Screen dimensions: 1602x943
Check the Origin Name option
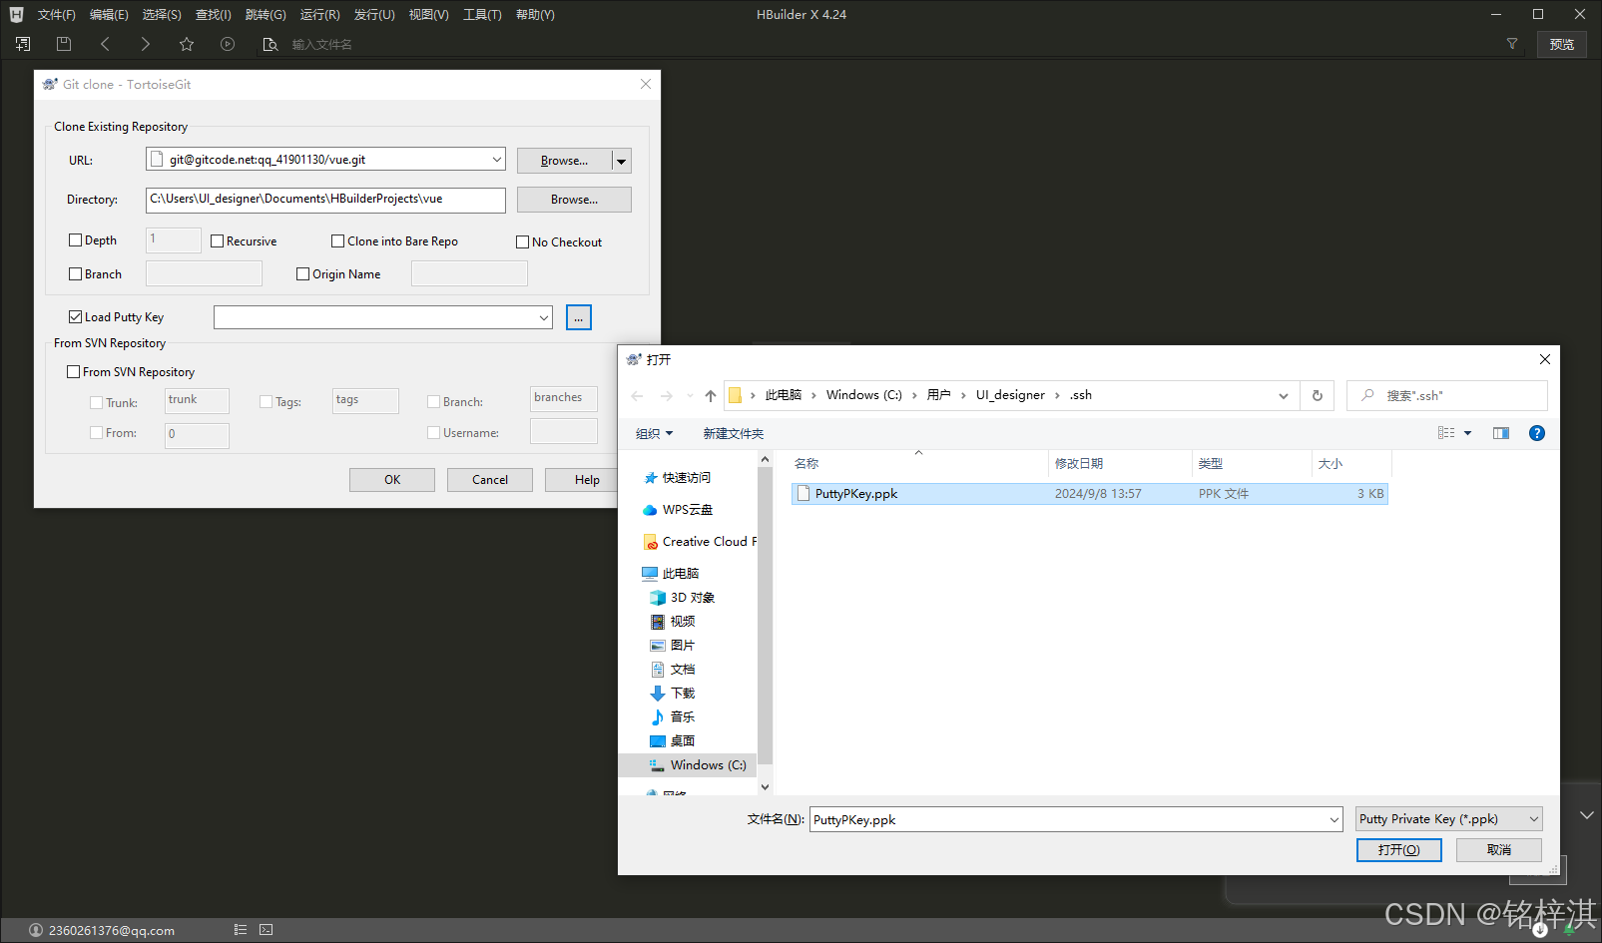(x=302, y=274)
